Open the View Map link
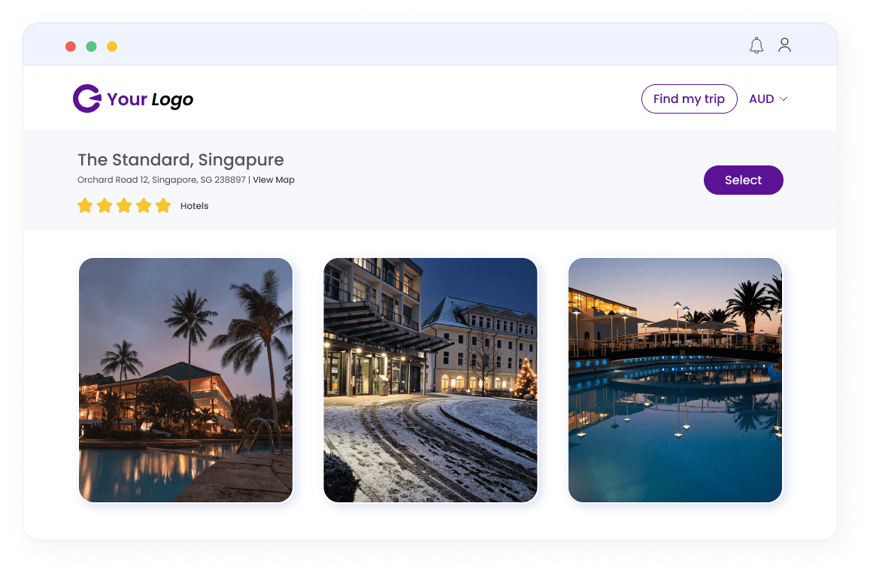Screen dimensions: 870x573 point(274,180)
